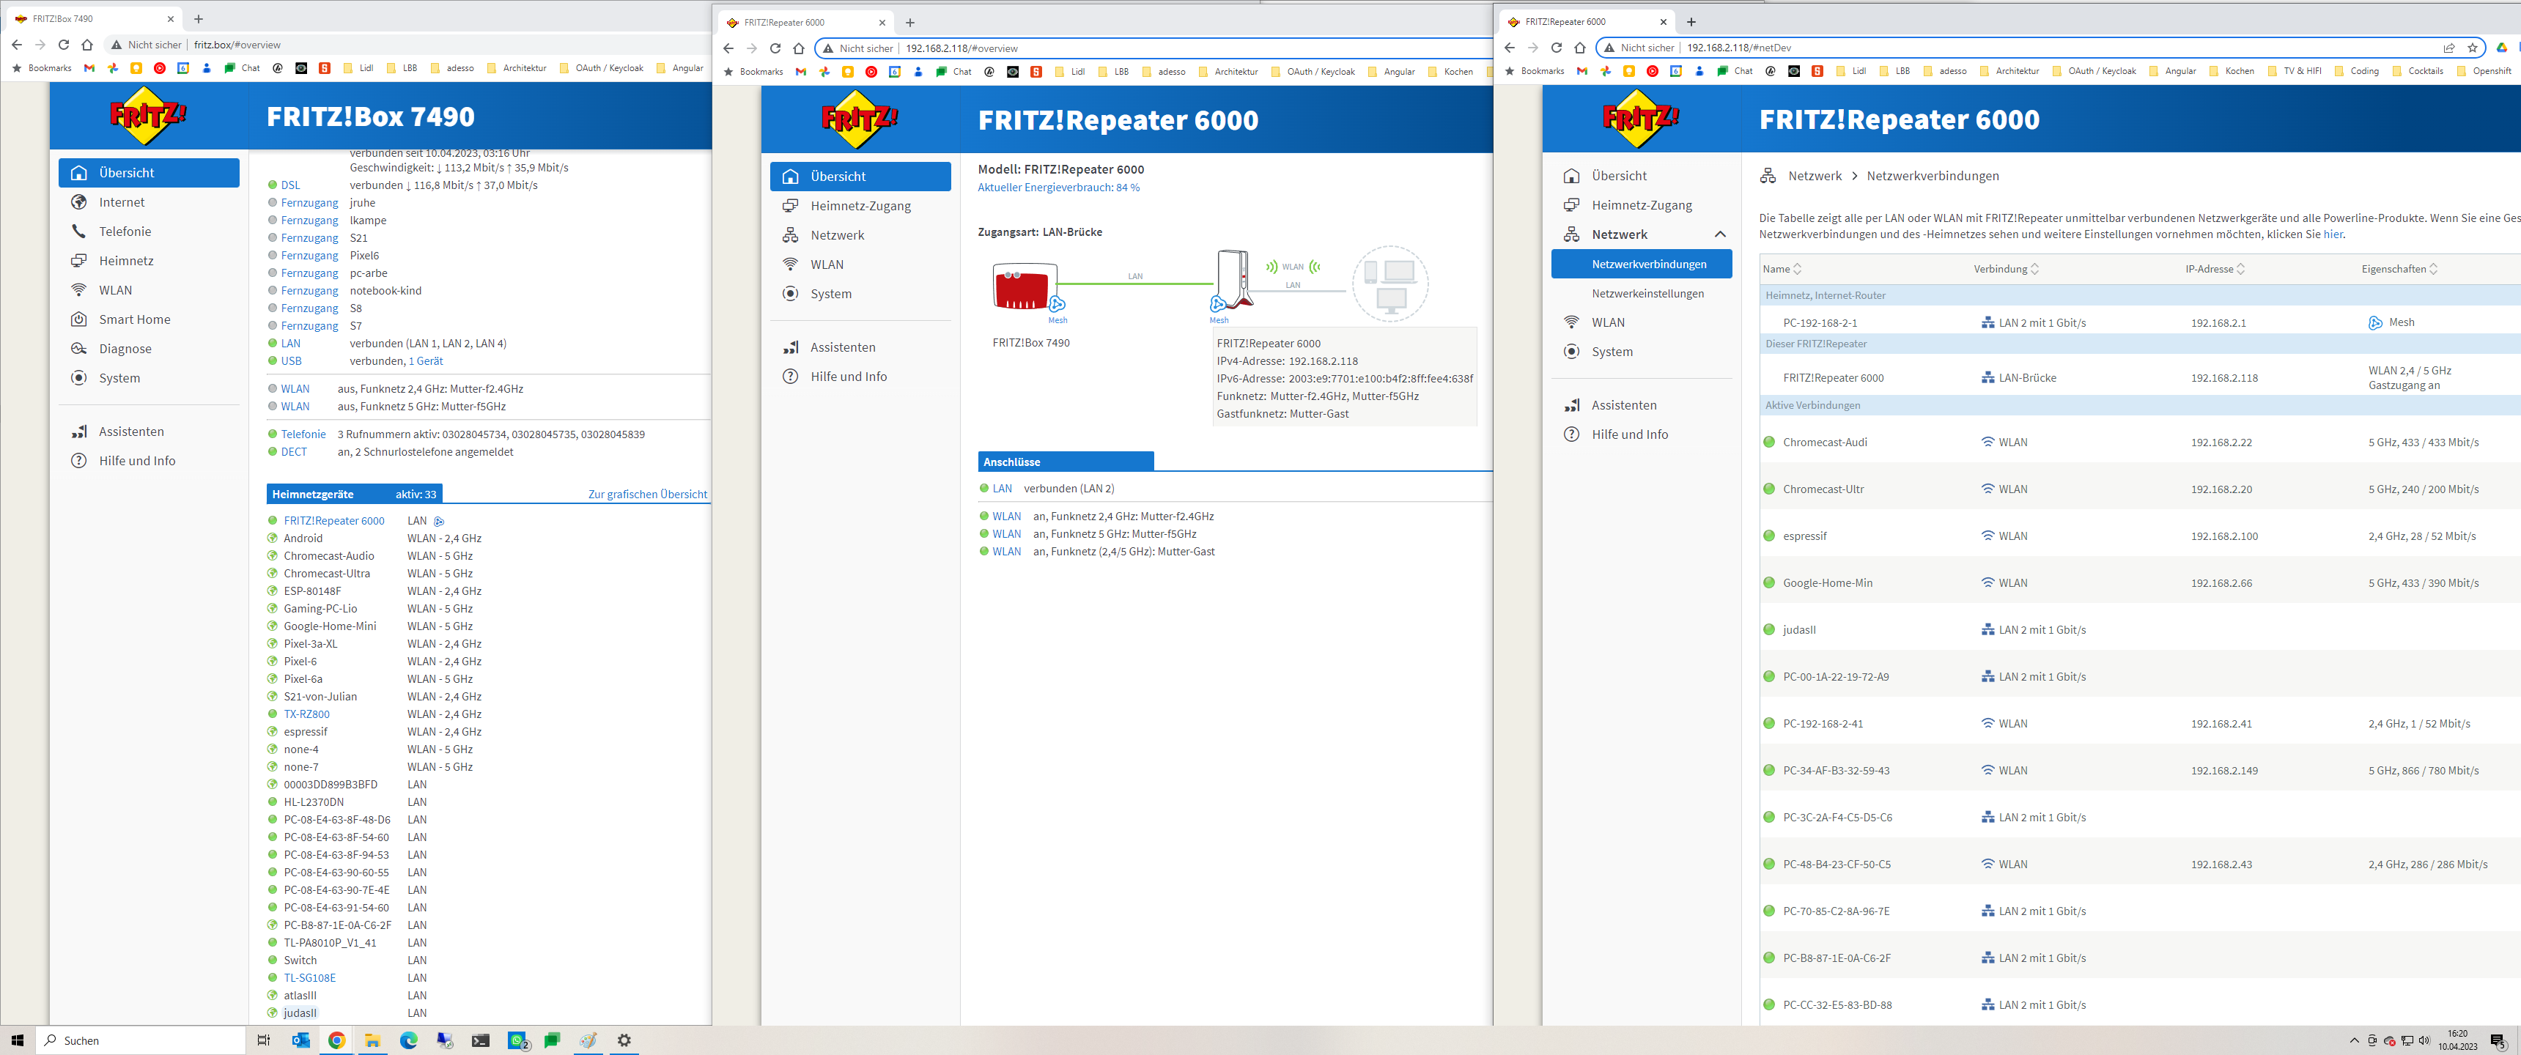The width and height of the screenshot is (2521, 1055).
Task: Reload the FRITZ!Box 7490 browser page
Action: click(x=64, y=45)
